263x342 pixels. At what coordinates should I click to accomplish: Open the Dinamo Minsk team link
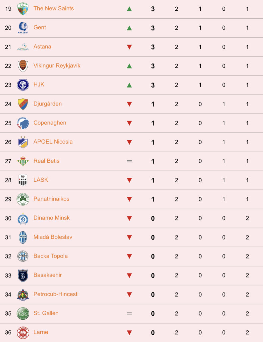click(52, 218)
